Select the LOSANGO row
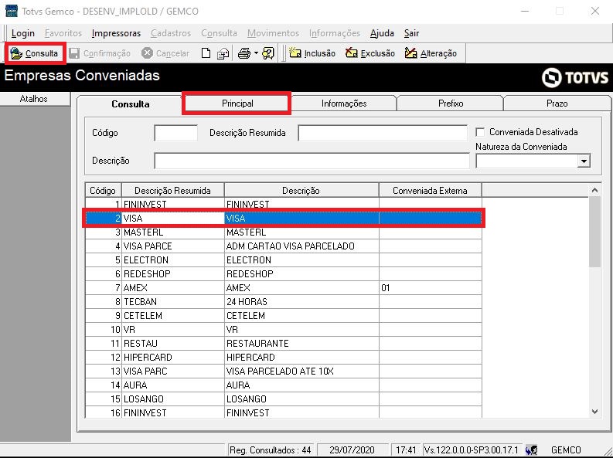This screenshot has height=458, width=613. (x=284, y=399)
